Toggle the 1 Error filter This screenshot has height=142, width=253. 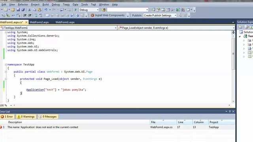pos(7,117)
